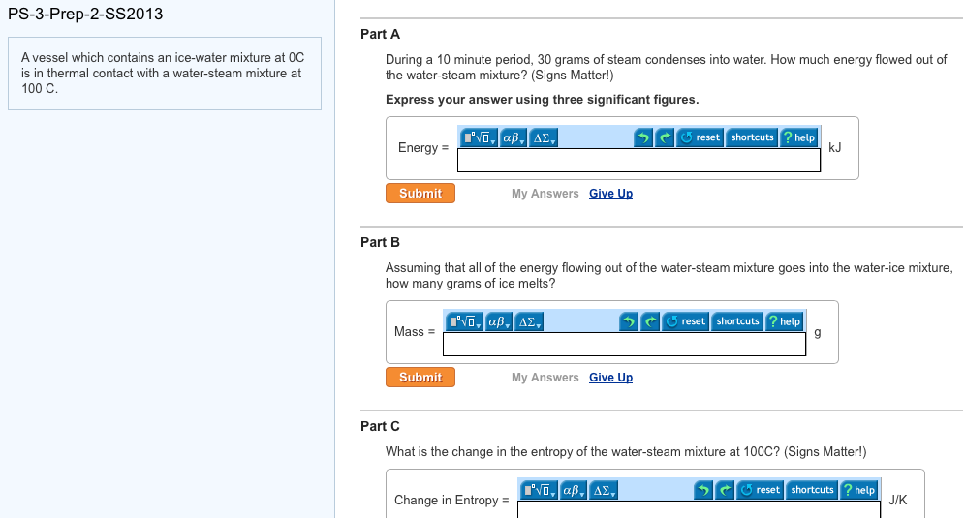Click the undo arrow in Part B toolbar
This screenshot has width=965, height=518.
coord(629,321)
